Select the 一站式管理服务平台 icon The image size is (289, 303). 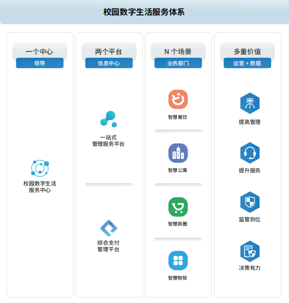click(x=108, y=119)
